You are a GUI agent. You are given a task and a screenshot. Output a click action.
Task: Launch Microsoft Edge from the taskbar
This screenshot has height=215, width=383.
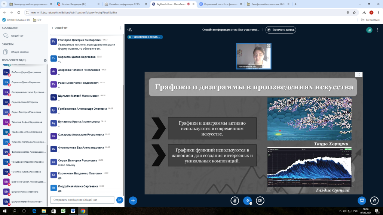tap(34, 211)
